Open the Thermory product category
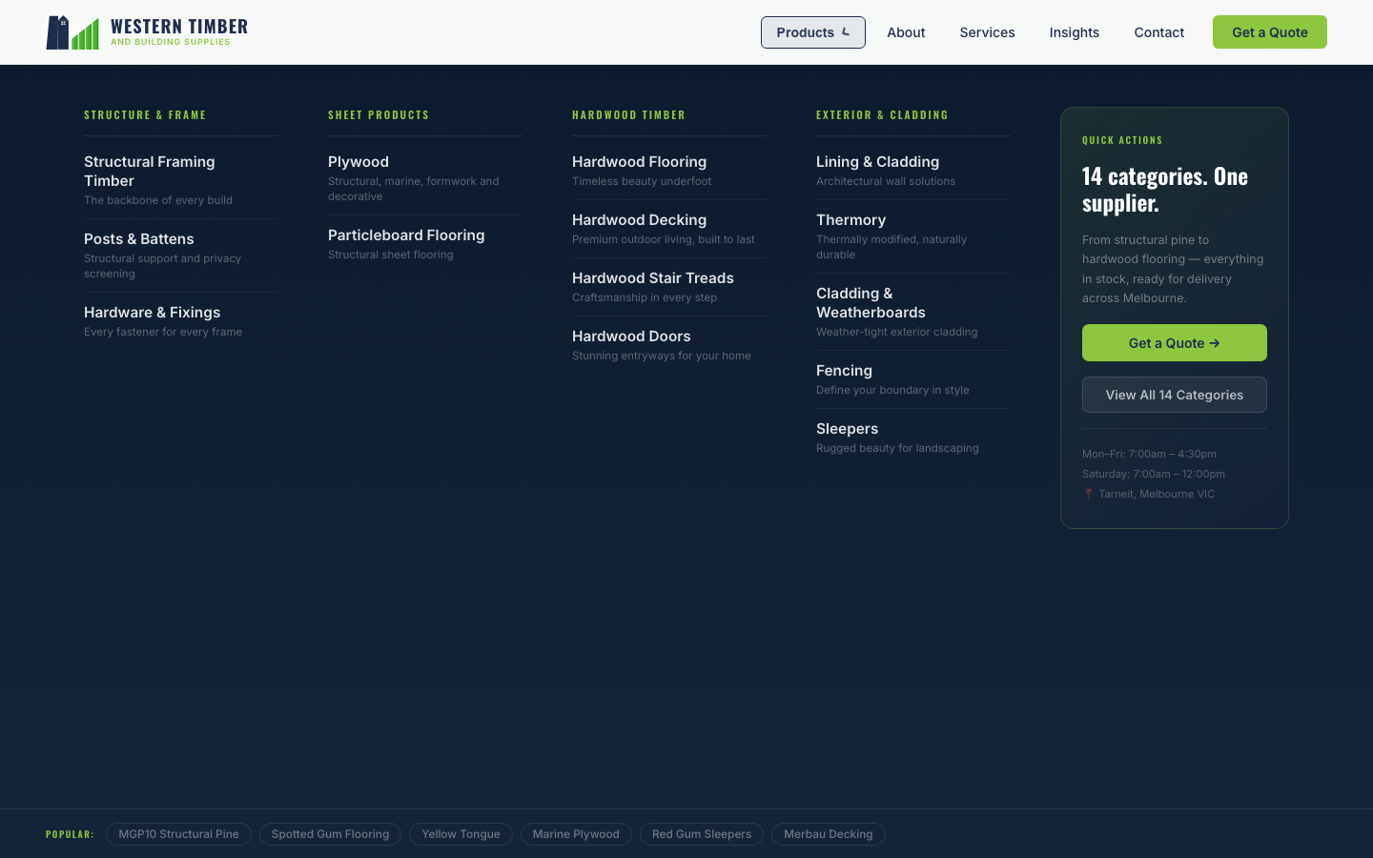1373x858 pixels. pyautogui.click(x=913, y=236)
